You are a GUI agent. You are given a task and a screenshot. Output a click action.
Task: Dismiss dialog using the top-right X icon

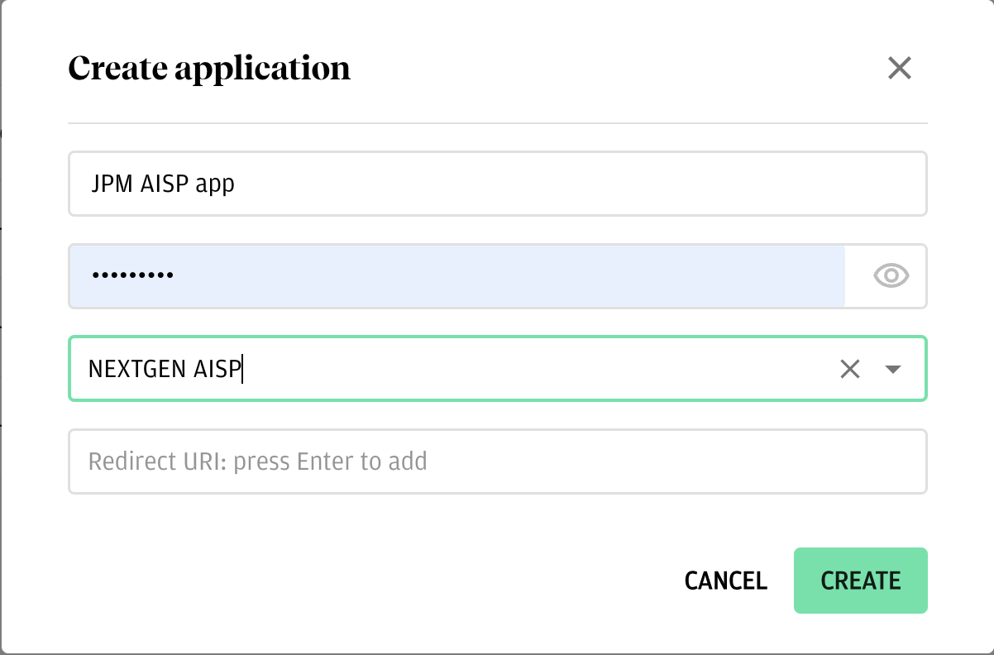click(899, 68)
